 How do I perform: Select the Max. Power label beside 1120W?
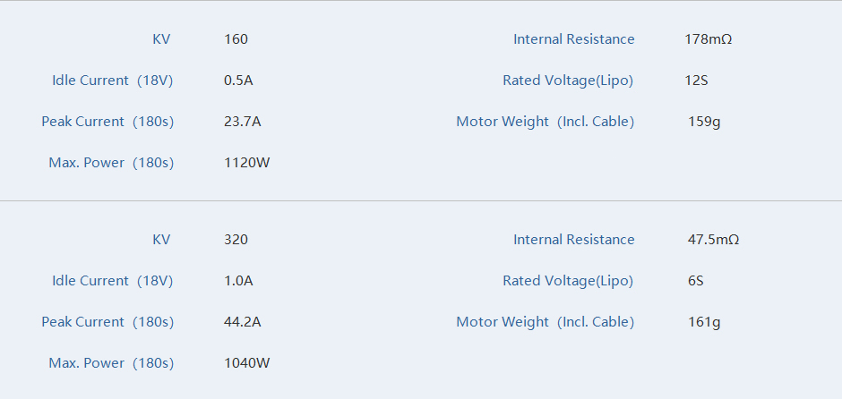(x=111, y=163)
